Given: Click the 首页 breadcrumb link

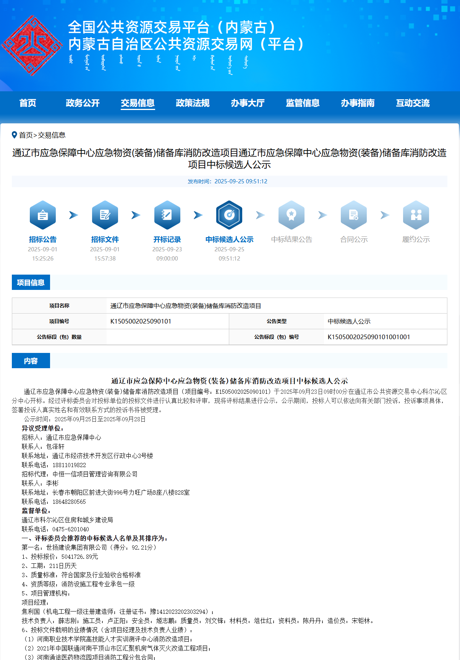Looking at the screenshot, I should pyautogui.click(x=26, y=135).
